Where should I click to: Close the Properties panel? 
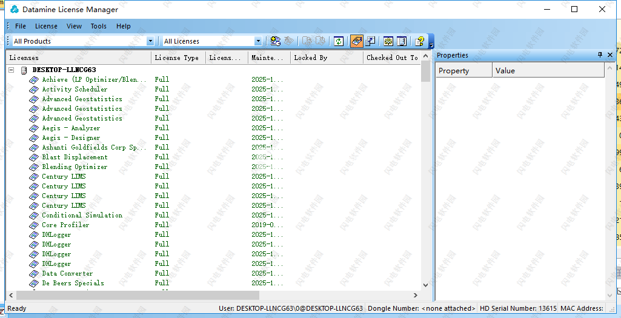tap(610, 55)
